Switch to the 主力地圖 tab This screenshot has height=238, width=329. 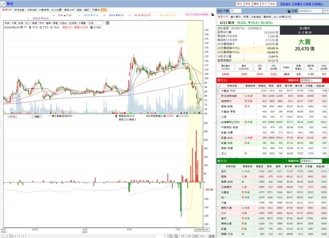[56, 10]
